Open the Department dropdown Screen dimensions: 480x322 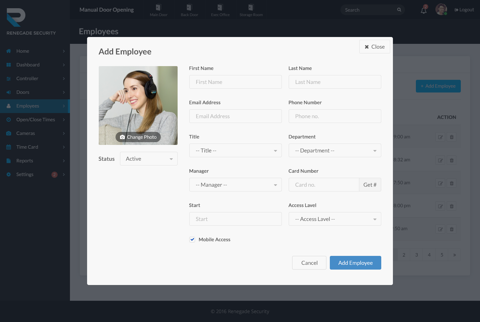tap(335, 150)
